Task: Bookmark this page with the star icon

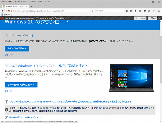Action: click(x=127, y=11)
